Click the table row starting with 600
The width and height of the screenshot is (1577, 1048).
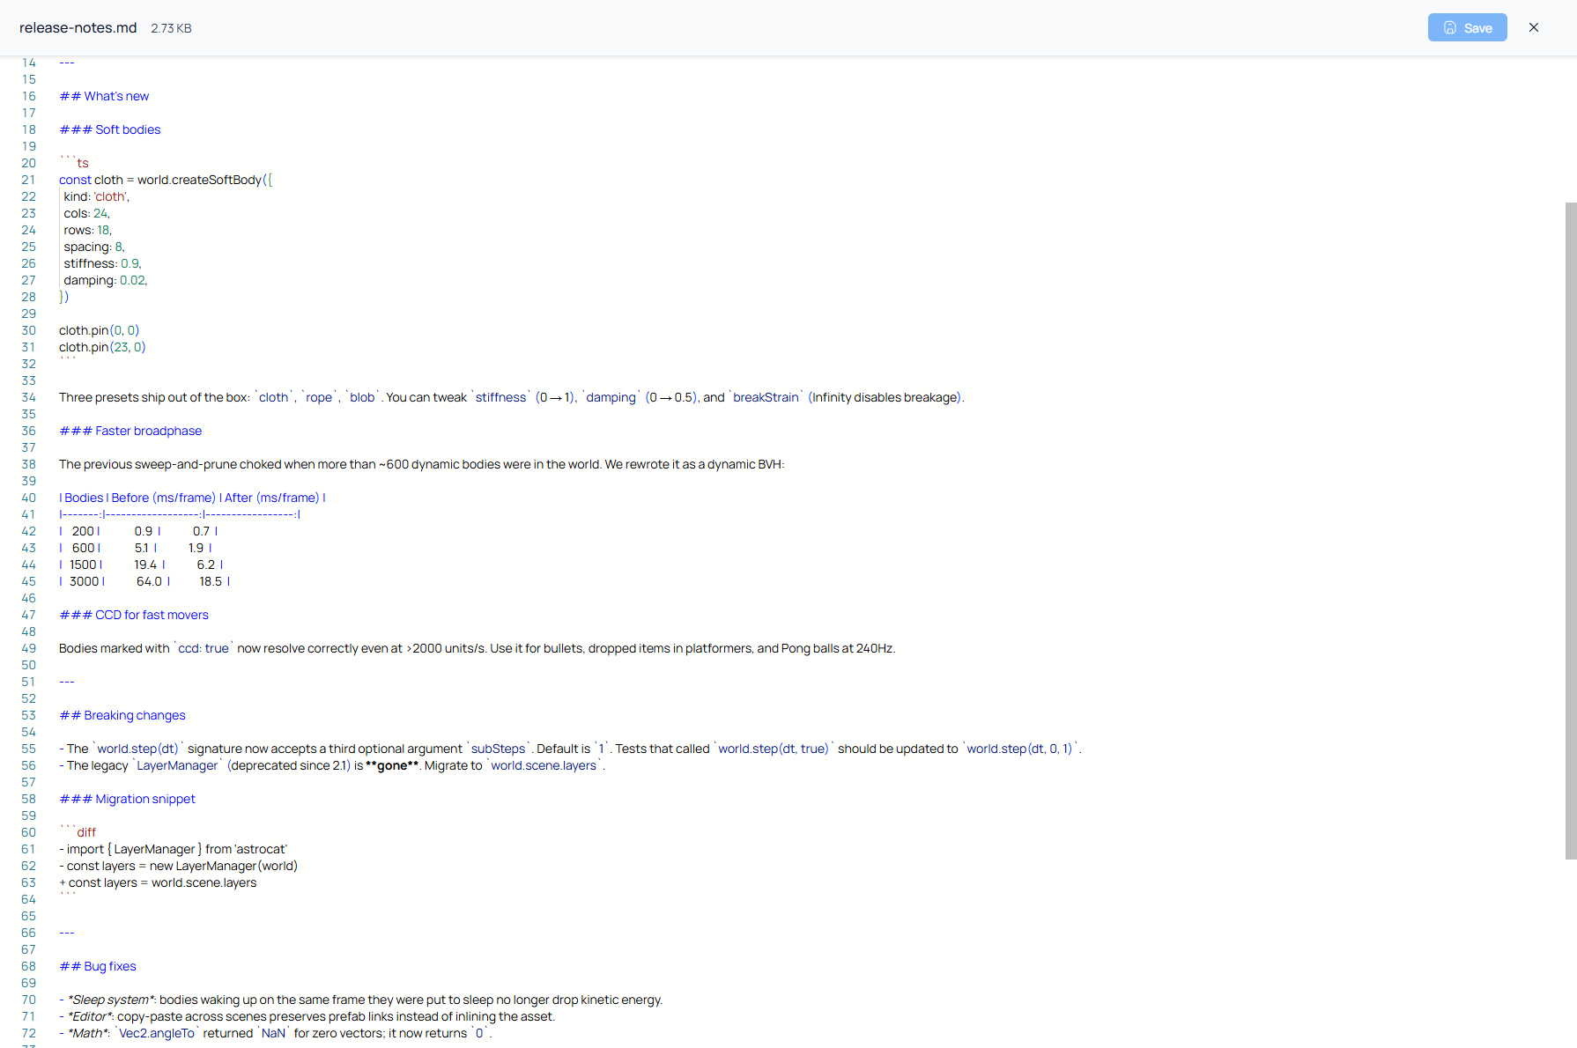(136, 548)
